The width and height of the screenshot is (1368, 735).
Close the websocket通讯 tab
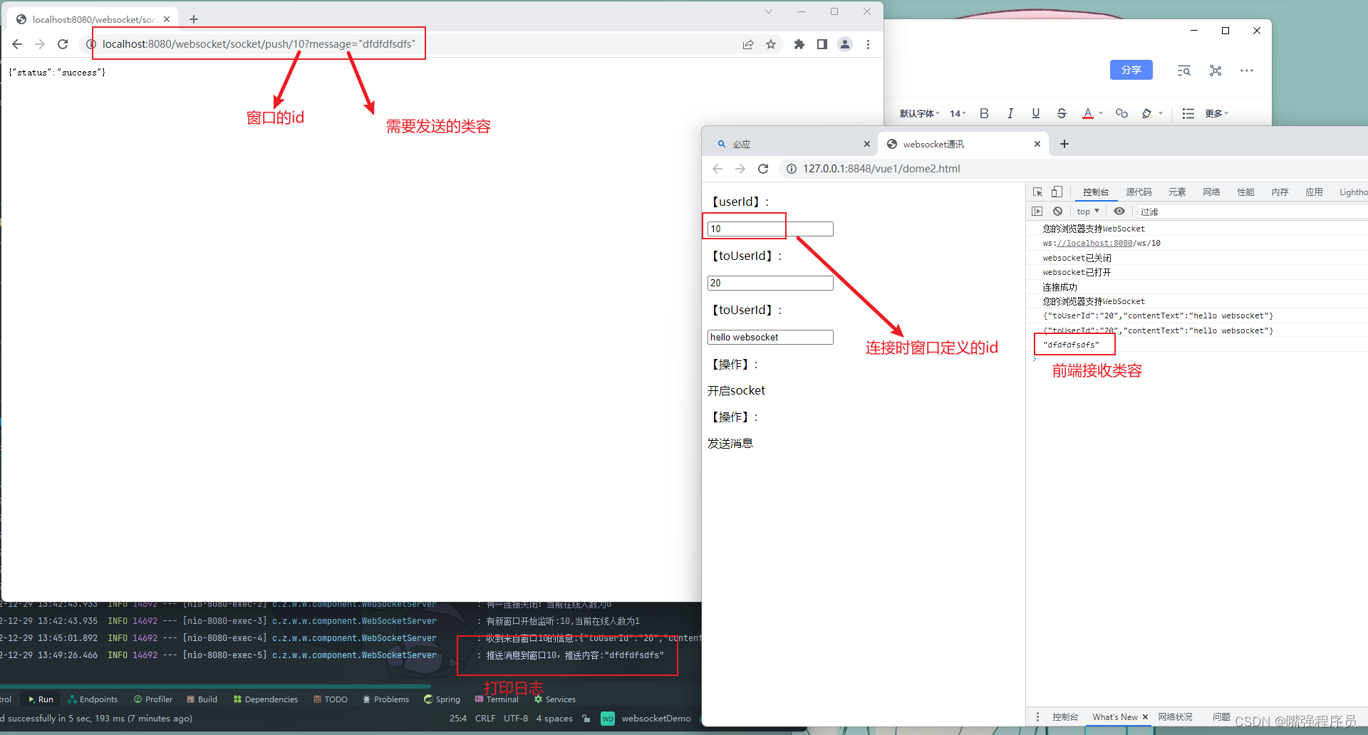coord(1037,144)
